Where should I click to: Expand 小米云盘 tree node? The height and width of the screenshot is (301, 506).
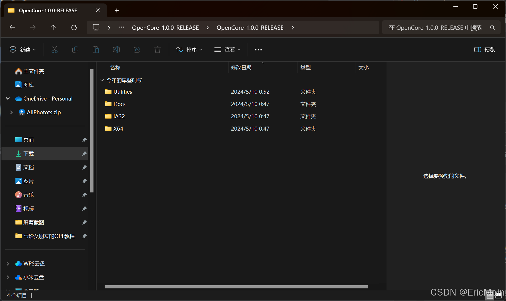click(x=8, y=277)
